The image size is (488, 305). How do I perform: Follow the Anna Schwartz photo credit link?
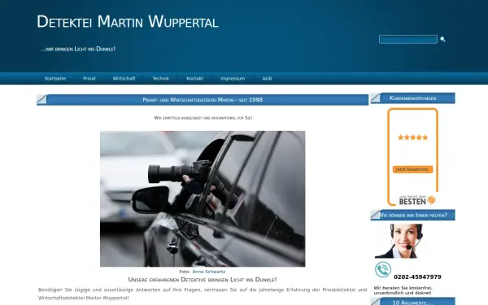coord(208,272)
